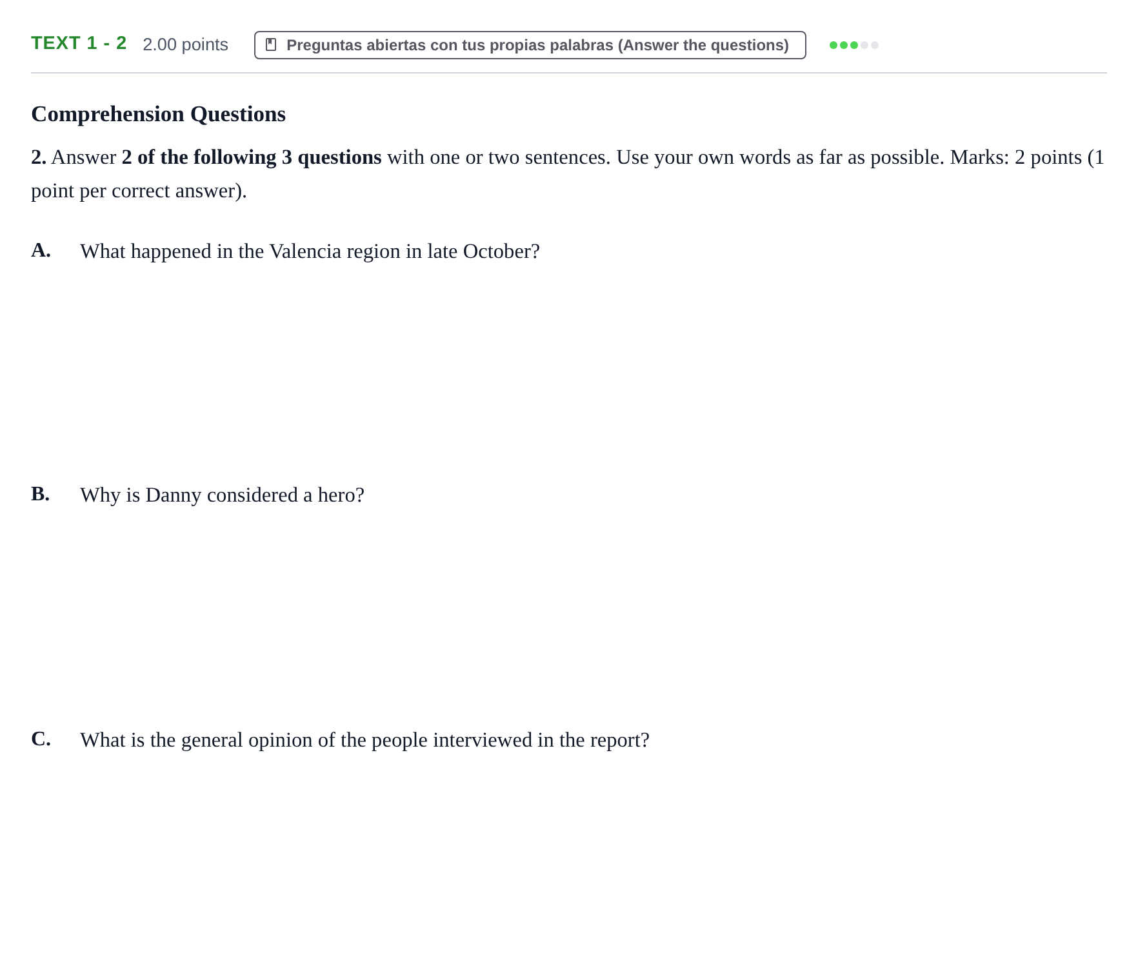Select the last green difficulty dot
The height and width of the screenshot is (980, 1138).
tap(854, 45)
